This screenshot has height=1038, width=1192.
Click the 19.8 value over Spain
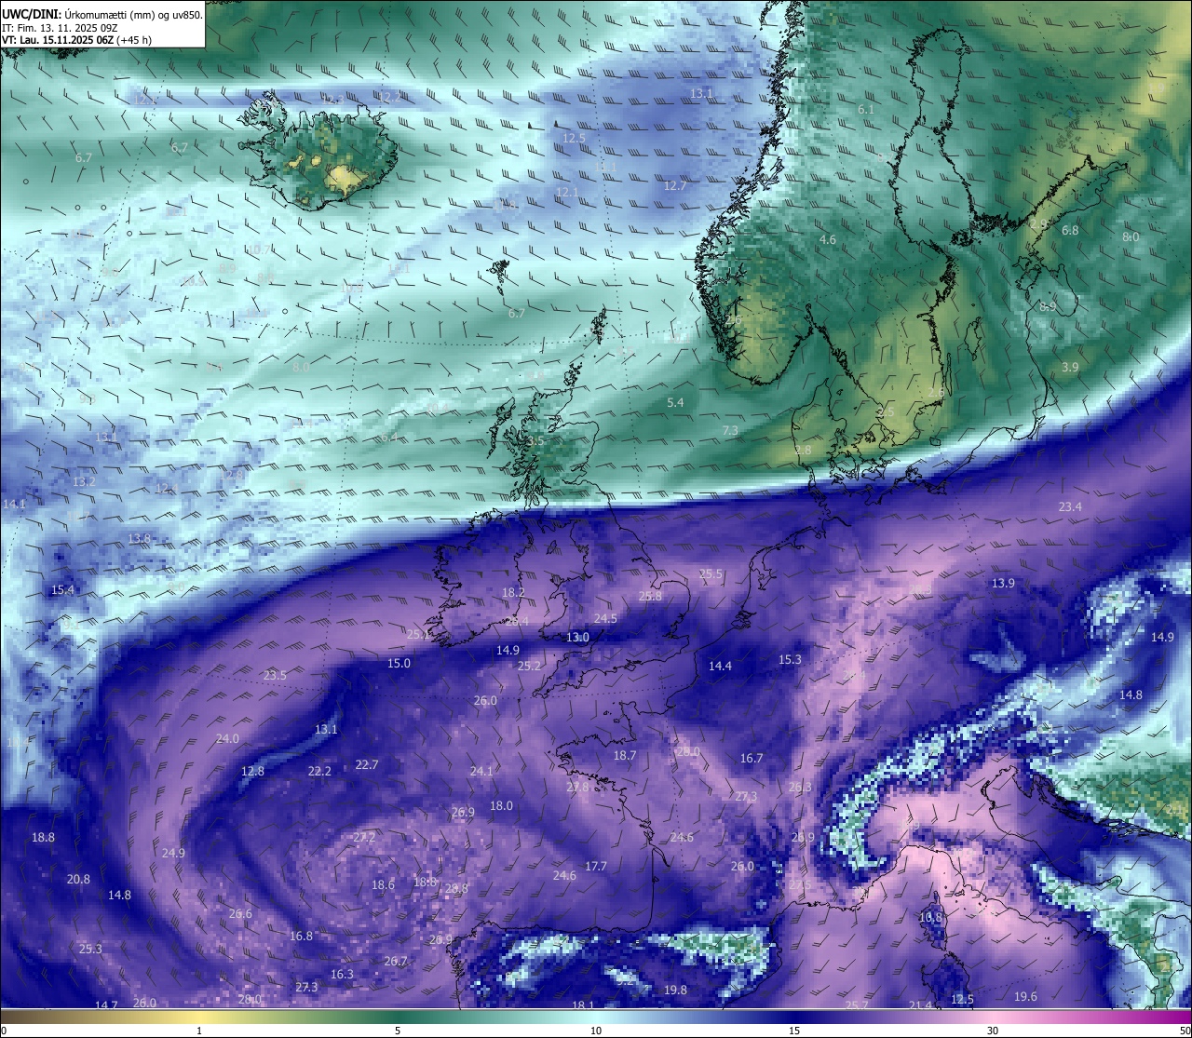675,991
